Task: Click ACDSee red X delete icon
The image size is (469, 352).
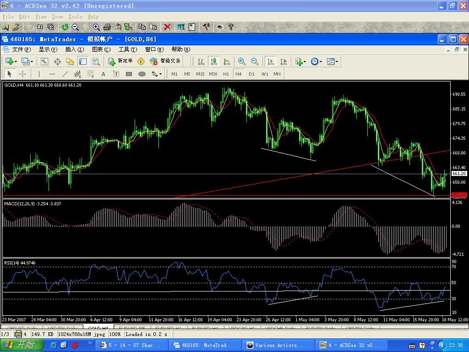Action: pos(167,27)
